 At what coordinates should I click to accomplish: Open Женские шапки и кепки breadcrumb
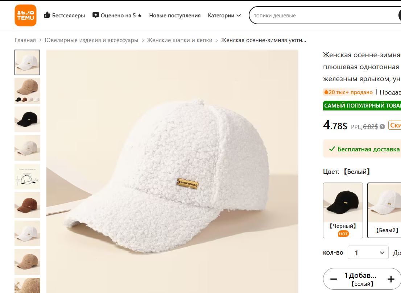[x=179, y=40]
